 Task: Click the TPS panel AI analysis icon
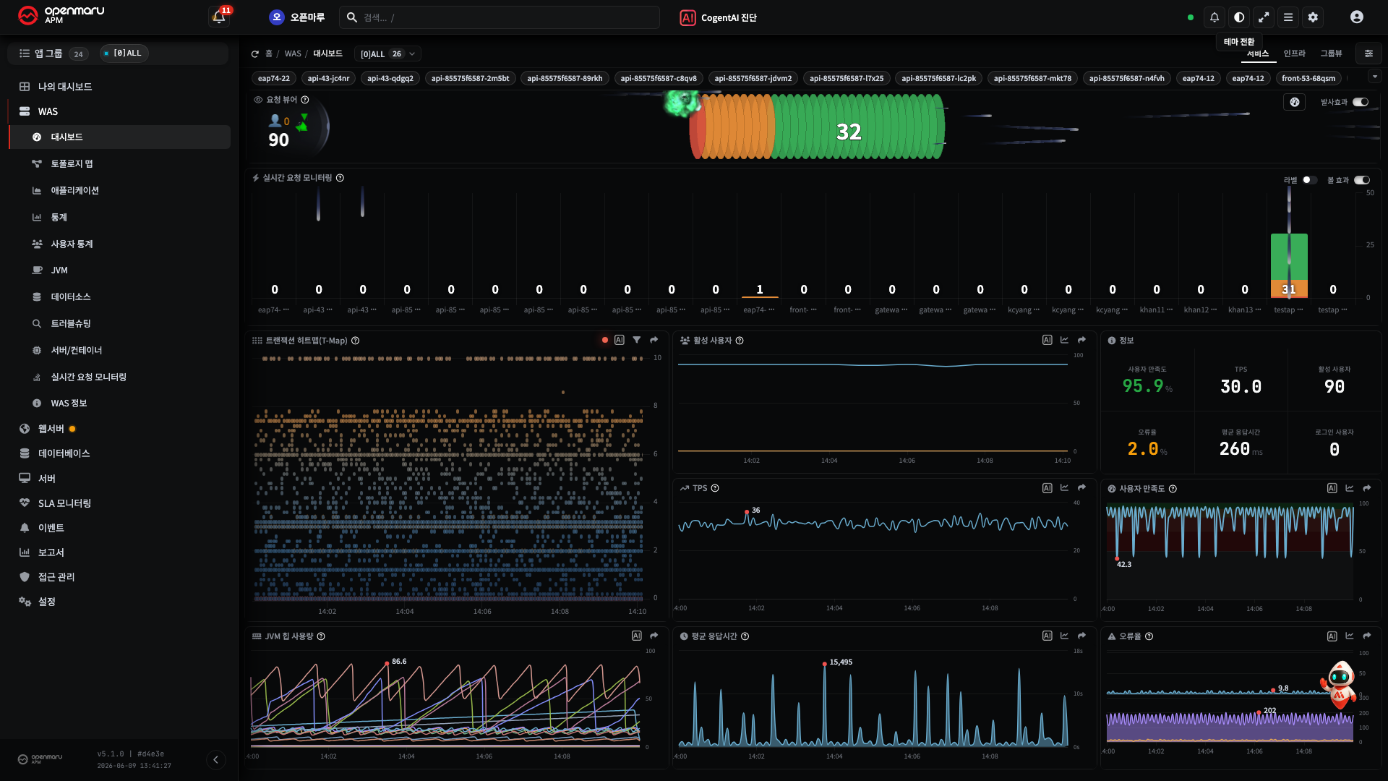point(1047,488)
